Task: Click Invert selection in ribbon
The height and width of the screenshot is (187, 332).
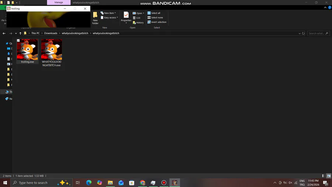Action: tap(157, 22)
